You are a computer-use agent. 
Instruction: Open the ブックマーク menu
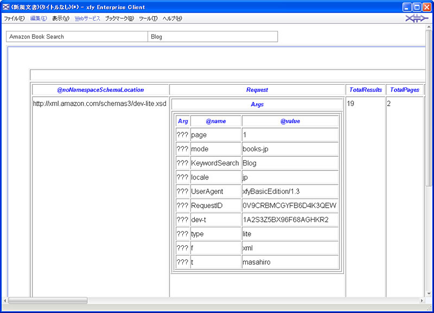coord(119,18)
